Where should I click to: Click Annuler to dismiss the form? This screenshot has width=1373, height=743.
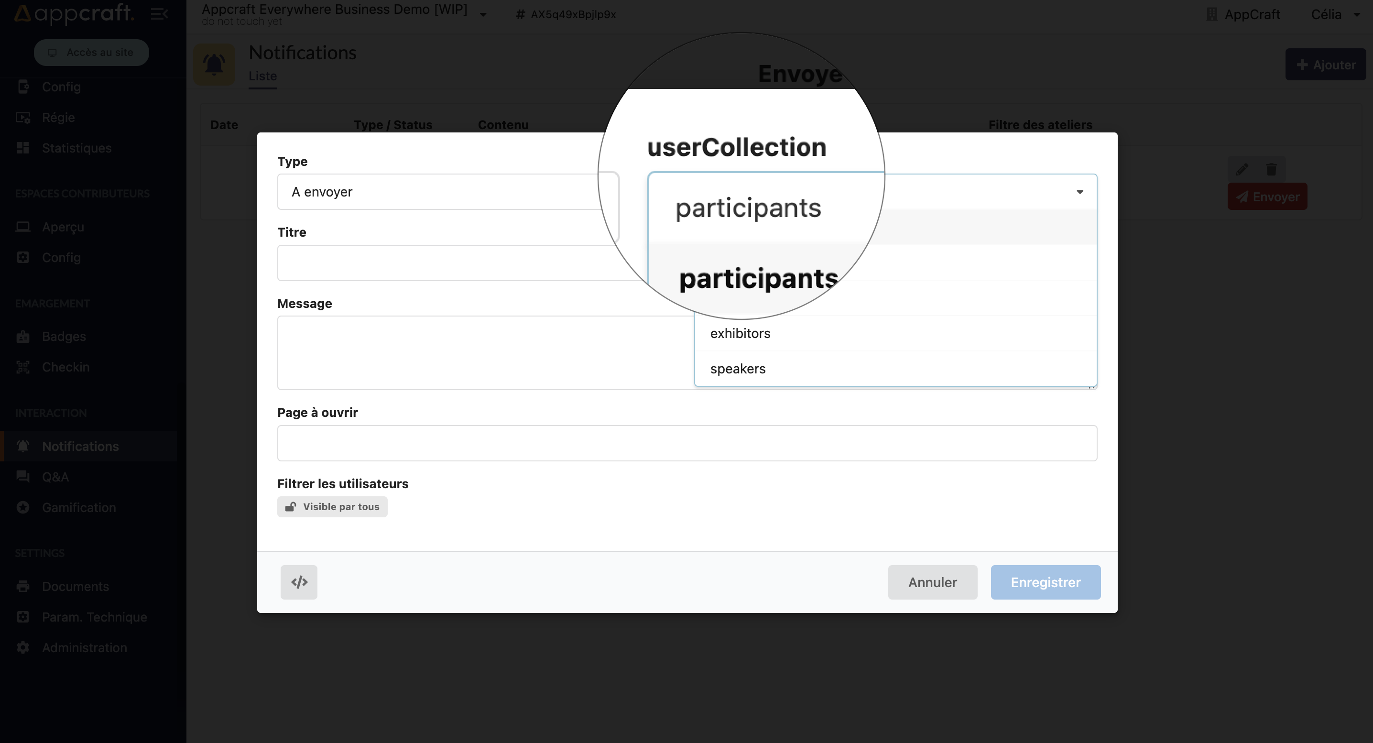point(932,582)
